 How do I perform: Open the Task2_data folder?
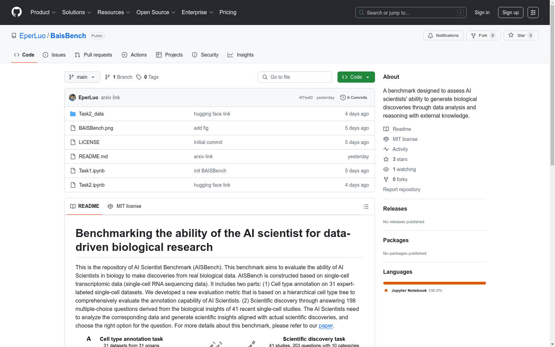coord(91,114)
